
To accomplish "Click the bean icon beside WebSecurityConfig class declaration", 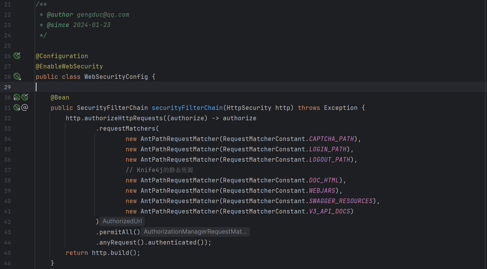I will pos(16,77).
